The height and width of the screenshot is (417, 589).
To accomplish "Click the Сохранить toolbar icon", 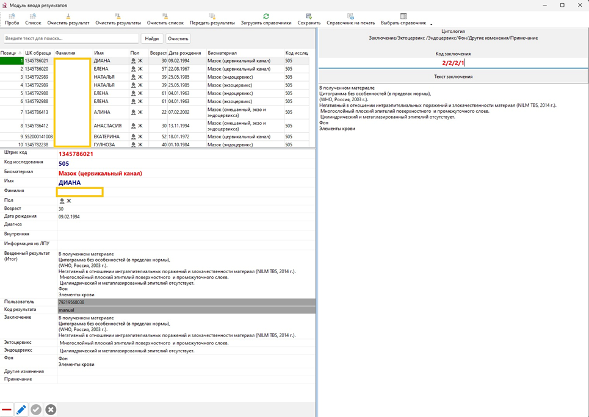I will coord(309,16).
